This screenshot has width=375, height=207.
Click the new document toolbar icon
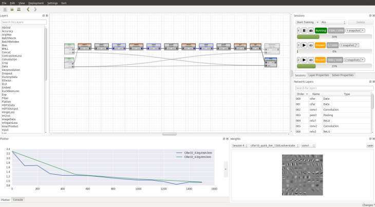pos(4,9)
